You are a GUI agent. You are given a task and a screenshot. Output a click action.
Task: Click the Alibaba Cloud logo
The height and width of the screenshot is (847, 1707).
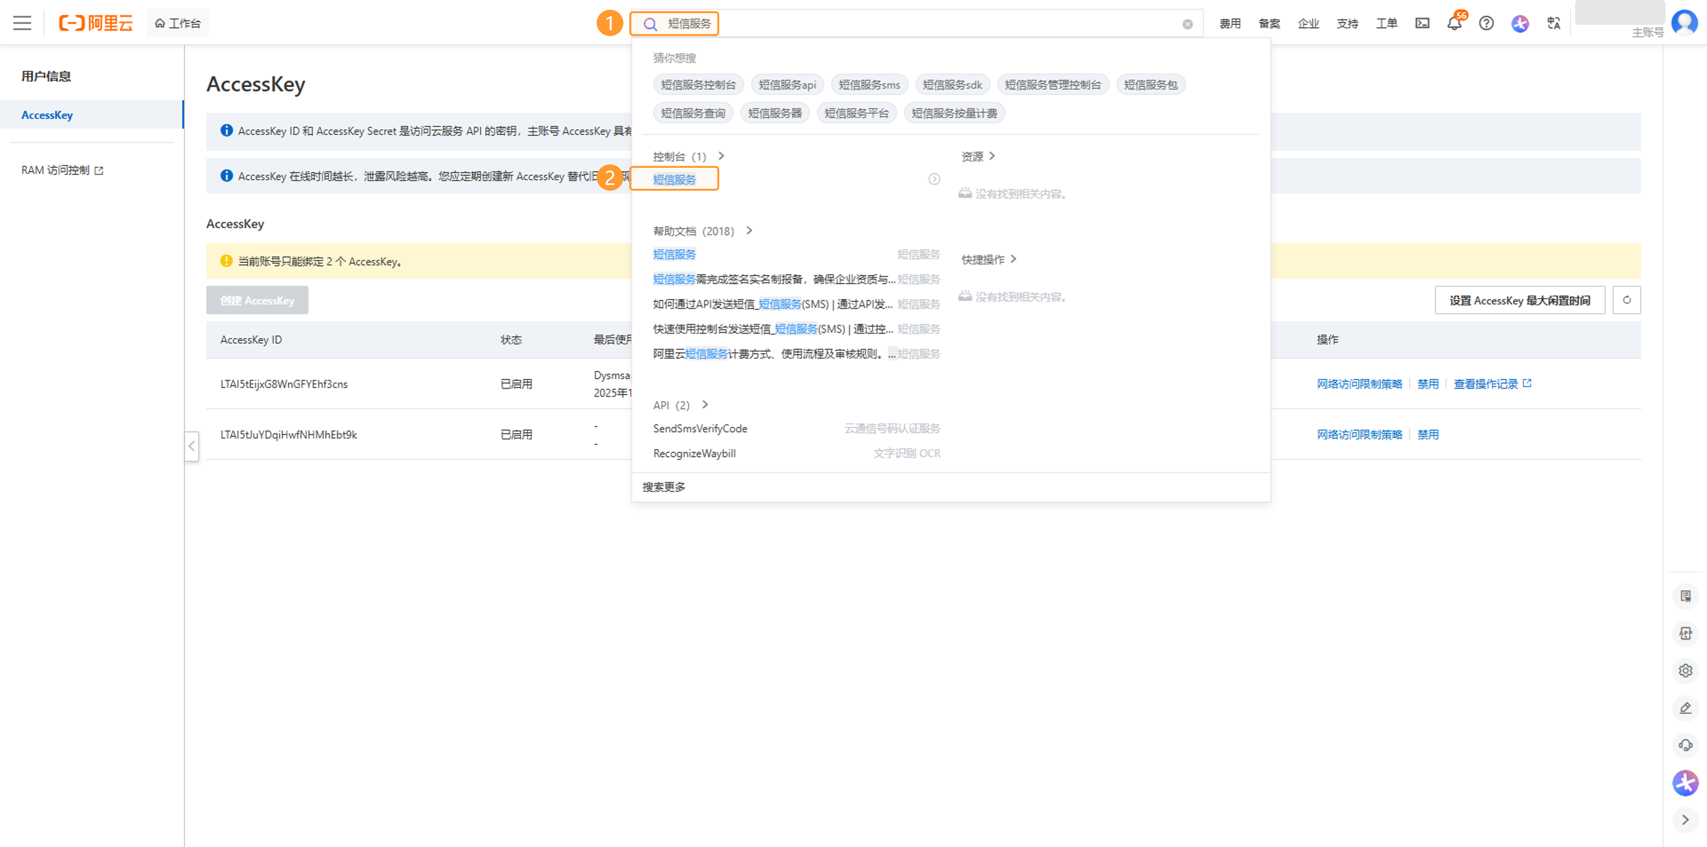click(95, 22)
